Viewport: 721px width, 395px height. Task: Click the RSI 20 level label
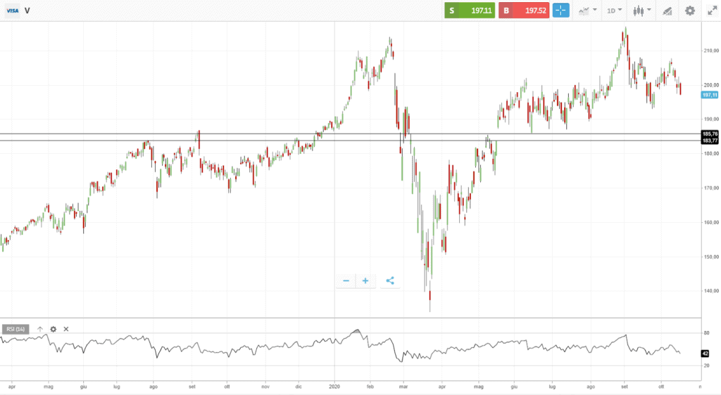707,365
